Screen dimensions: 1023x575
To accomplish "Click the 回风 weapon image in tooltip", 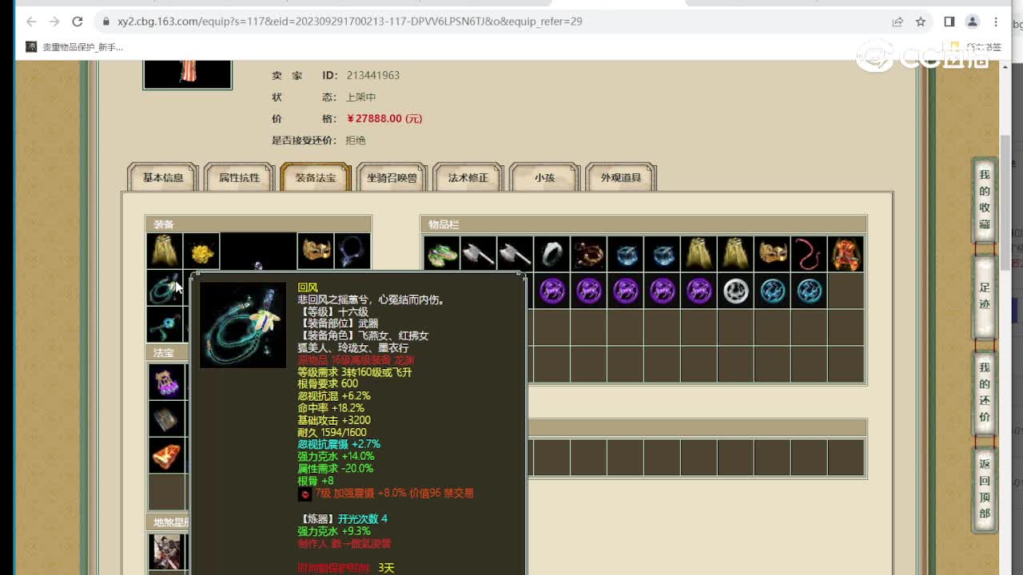I will click(243, 325).
